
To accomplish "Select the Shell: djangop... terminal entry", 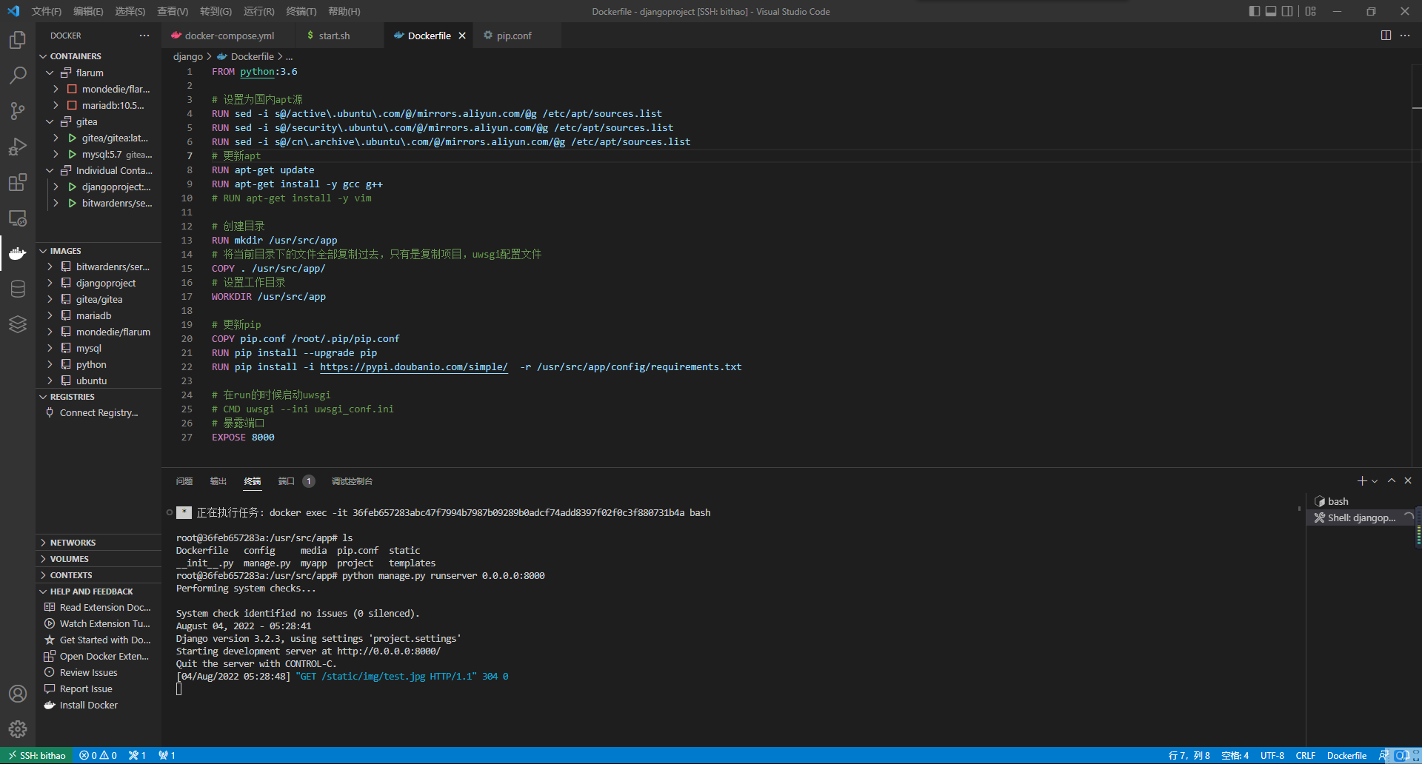I will [x=1361, y=517].
